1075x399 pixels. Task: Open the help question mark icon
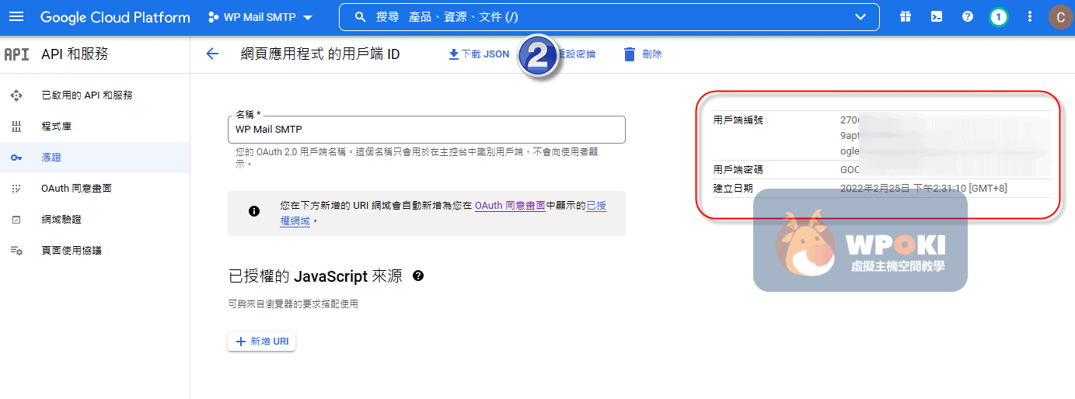tap(968, 16)
